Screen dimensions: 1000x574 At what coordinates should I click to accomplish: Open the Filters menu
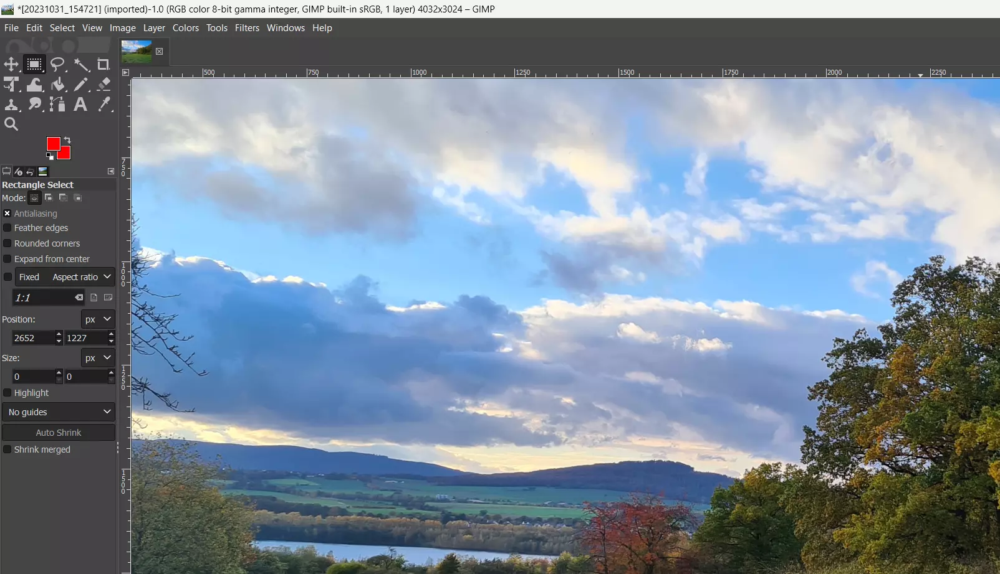pos(247,27)
